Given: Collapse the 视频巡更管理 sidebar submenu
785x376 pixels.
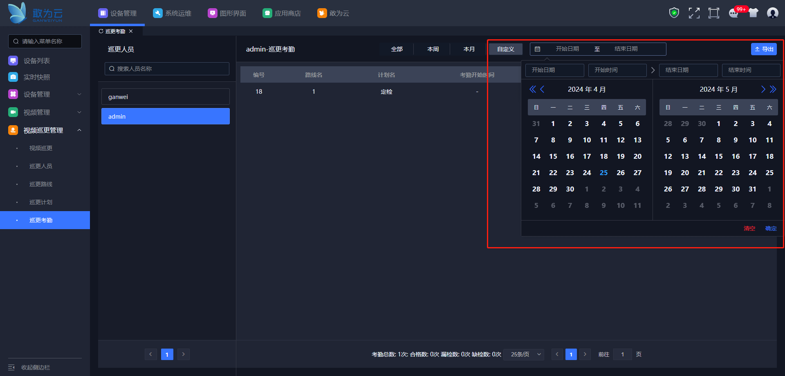Looking at the screenshot, I should [79, 130].
